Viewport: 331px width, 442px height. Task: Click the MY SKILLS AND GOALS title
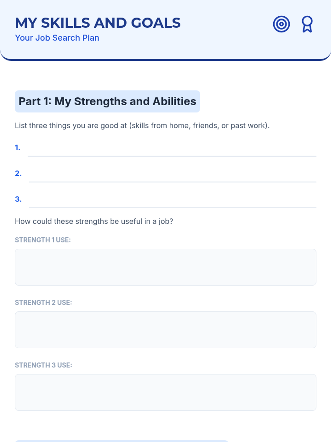coord(98,23)
